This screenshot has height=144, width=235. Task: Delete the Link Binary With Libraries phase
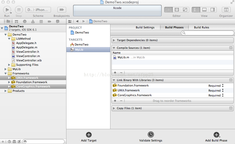click(231, 80)
